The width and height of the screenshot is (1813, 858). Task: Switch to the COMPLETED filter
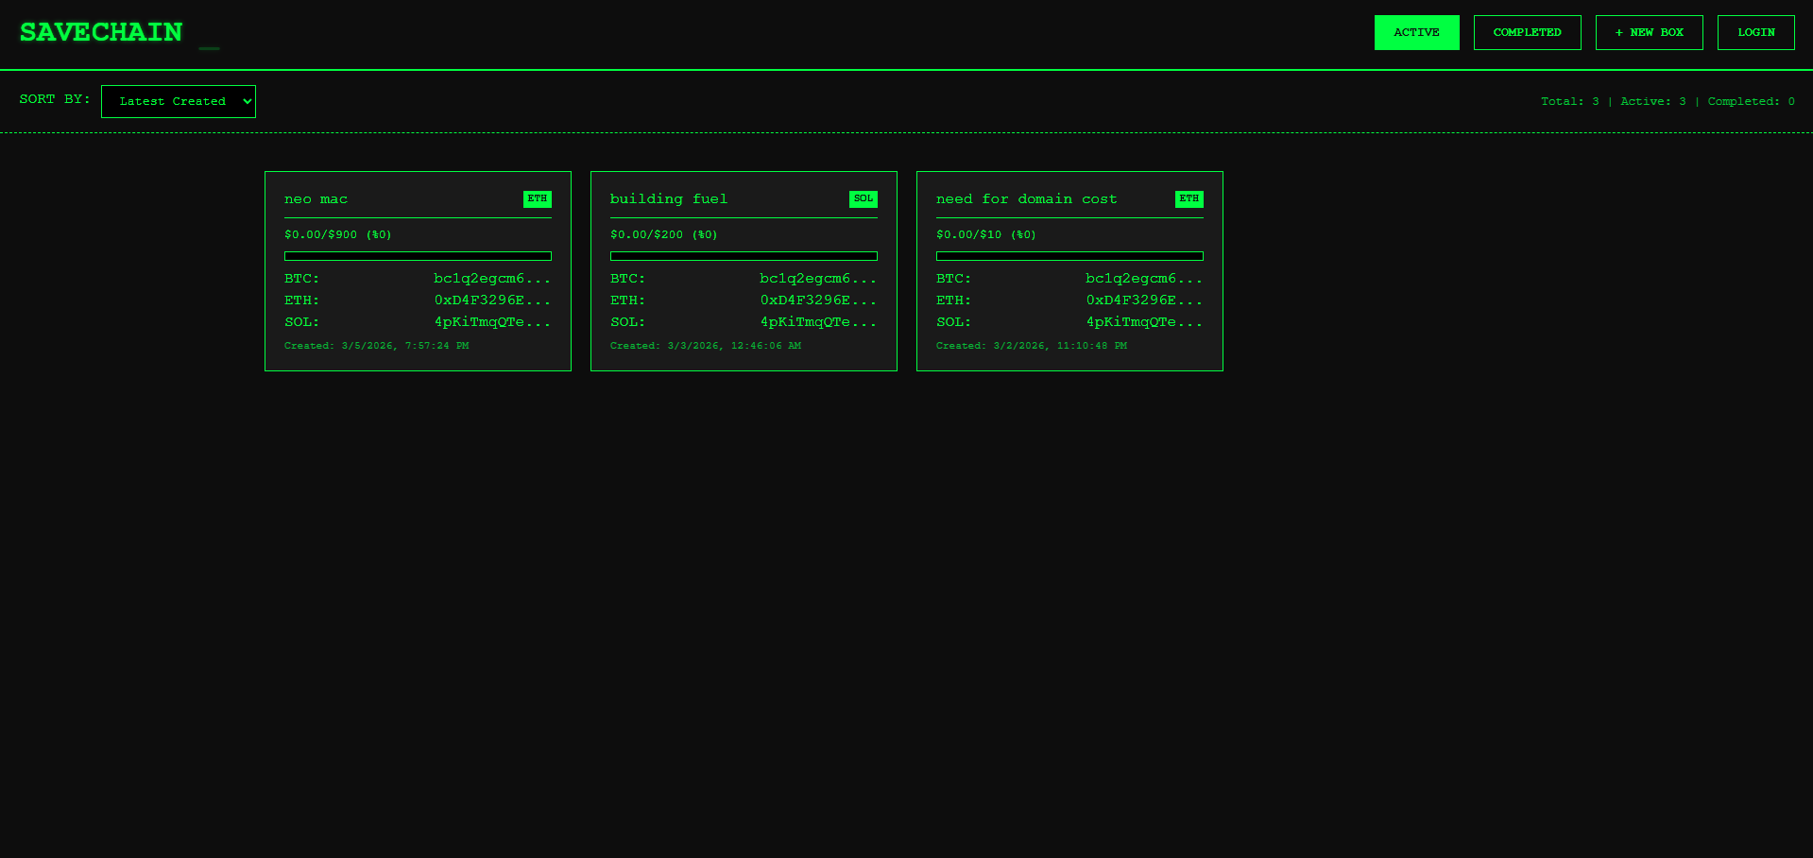pyautogui.click(x=1527, y=31)
